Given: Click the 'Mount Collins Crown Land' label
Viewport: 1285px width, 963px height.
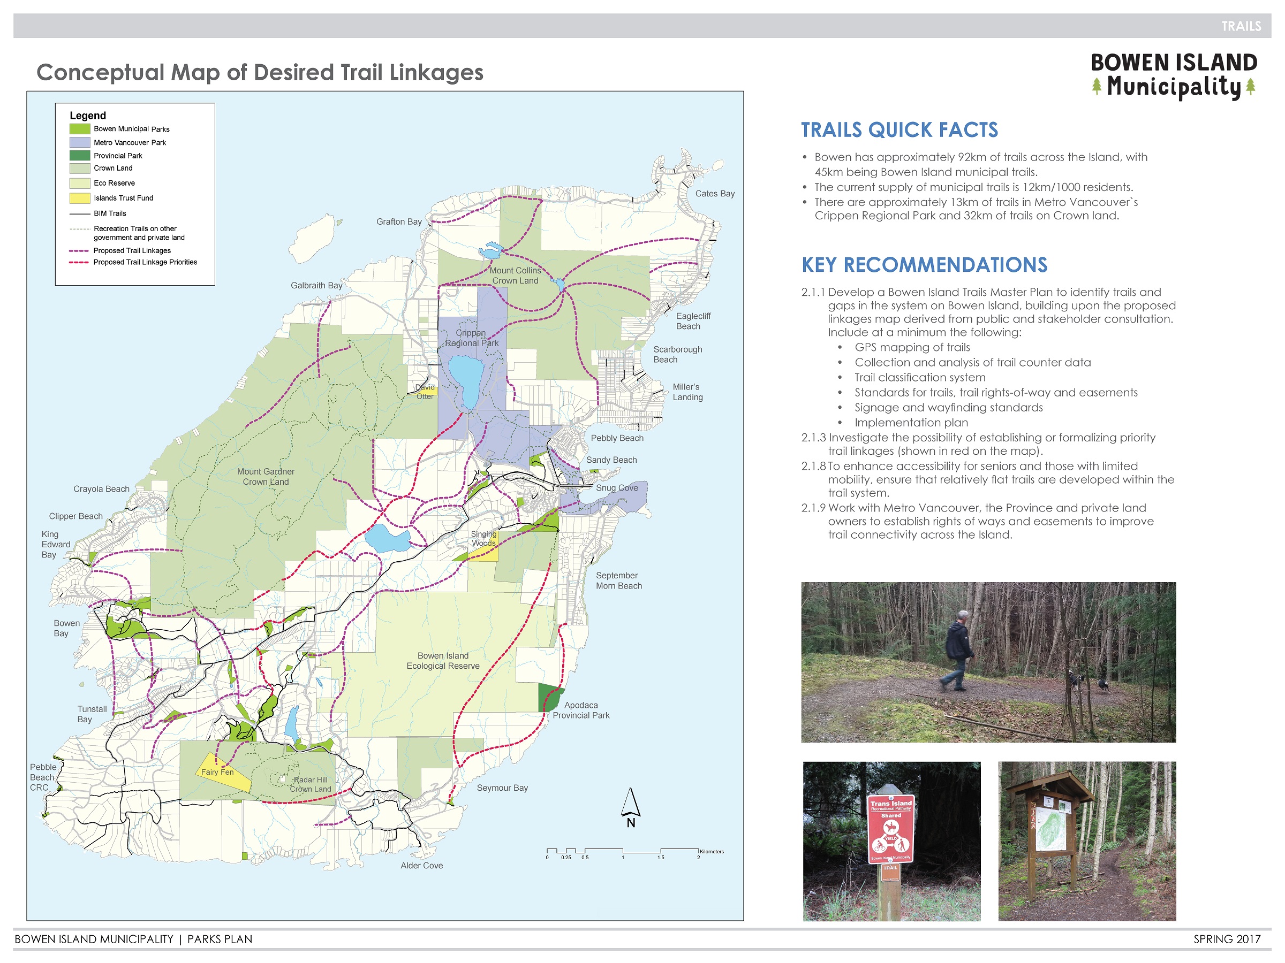Looking at the screenshot, I should coord(515,276).
